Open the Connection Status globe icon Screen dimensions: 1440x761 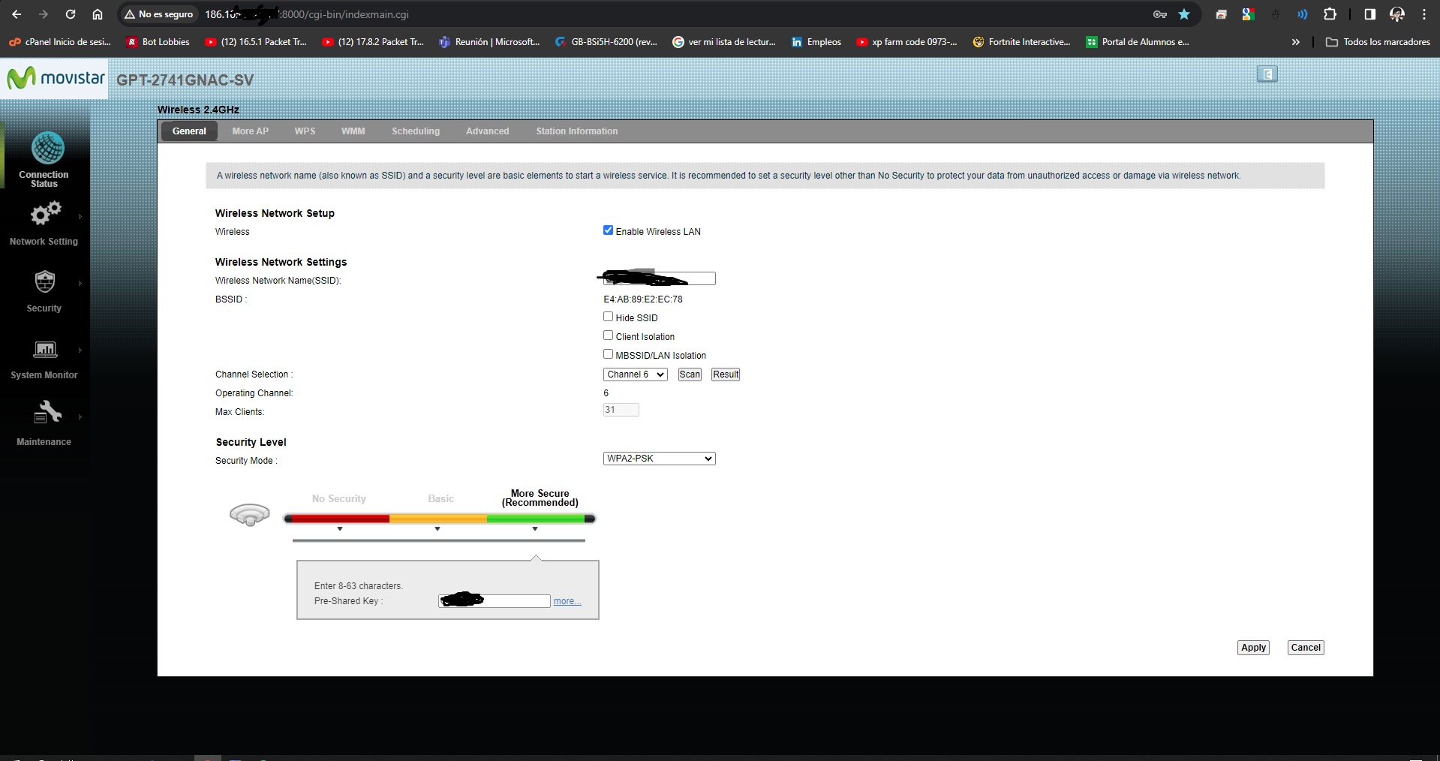pos(47,149)
